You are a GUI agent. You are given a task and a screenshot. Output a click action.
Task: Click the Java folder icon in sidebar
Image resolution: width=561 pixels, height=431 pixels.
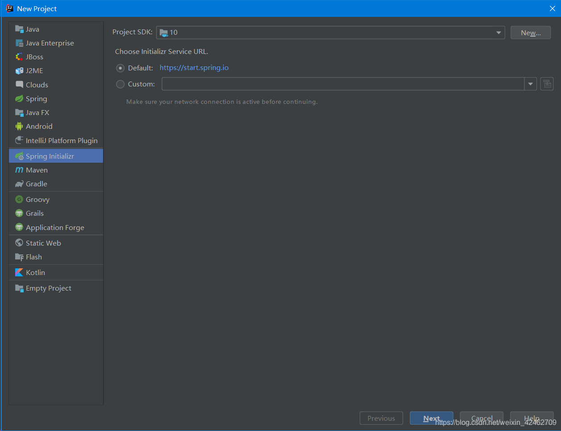click(19, 29)
